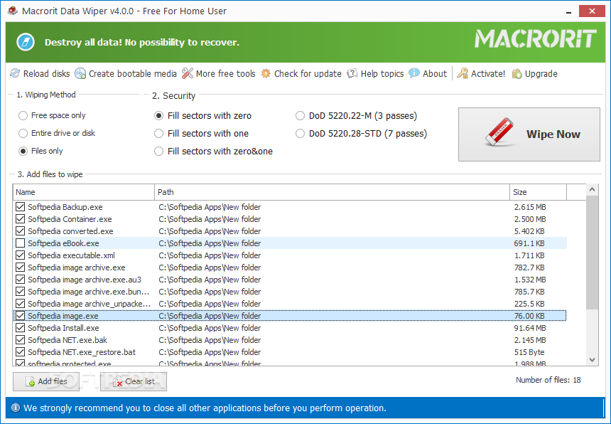The width and height of the screenshot is (611, 424).
Task: Open About dialog
Action: click(x=435, y=74)
